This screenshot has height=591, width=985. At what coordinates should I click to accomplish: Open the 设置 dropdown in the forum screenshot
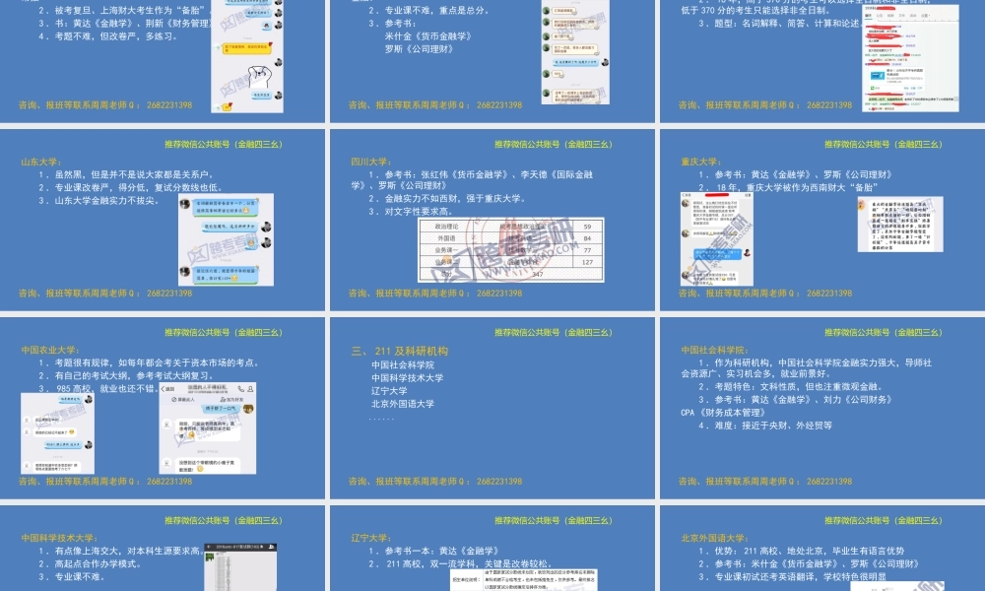pyautogui.click(x=925, y=16)
